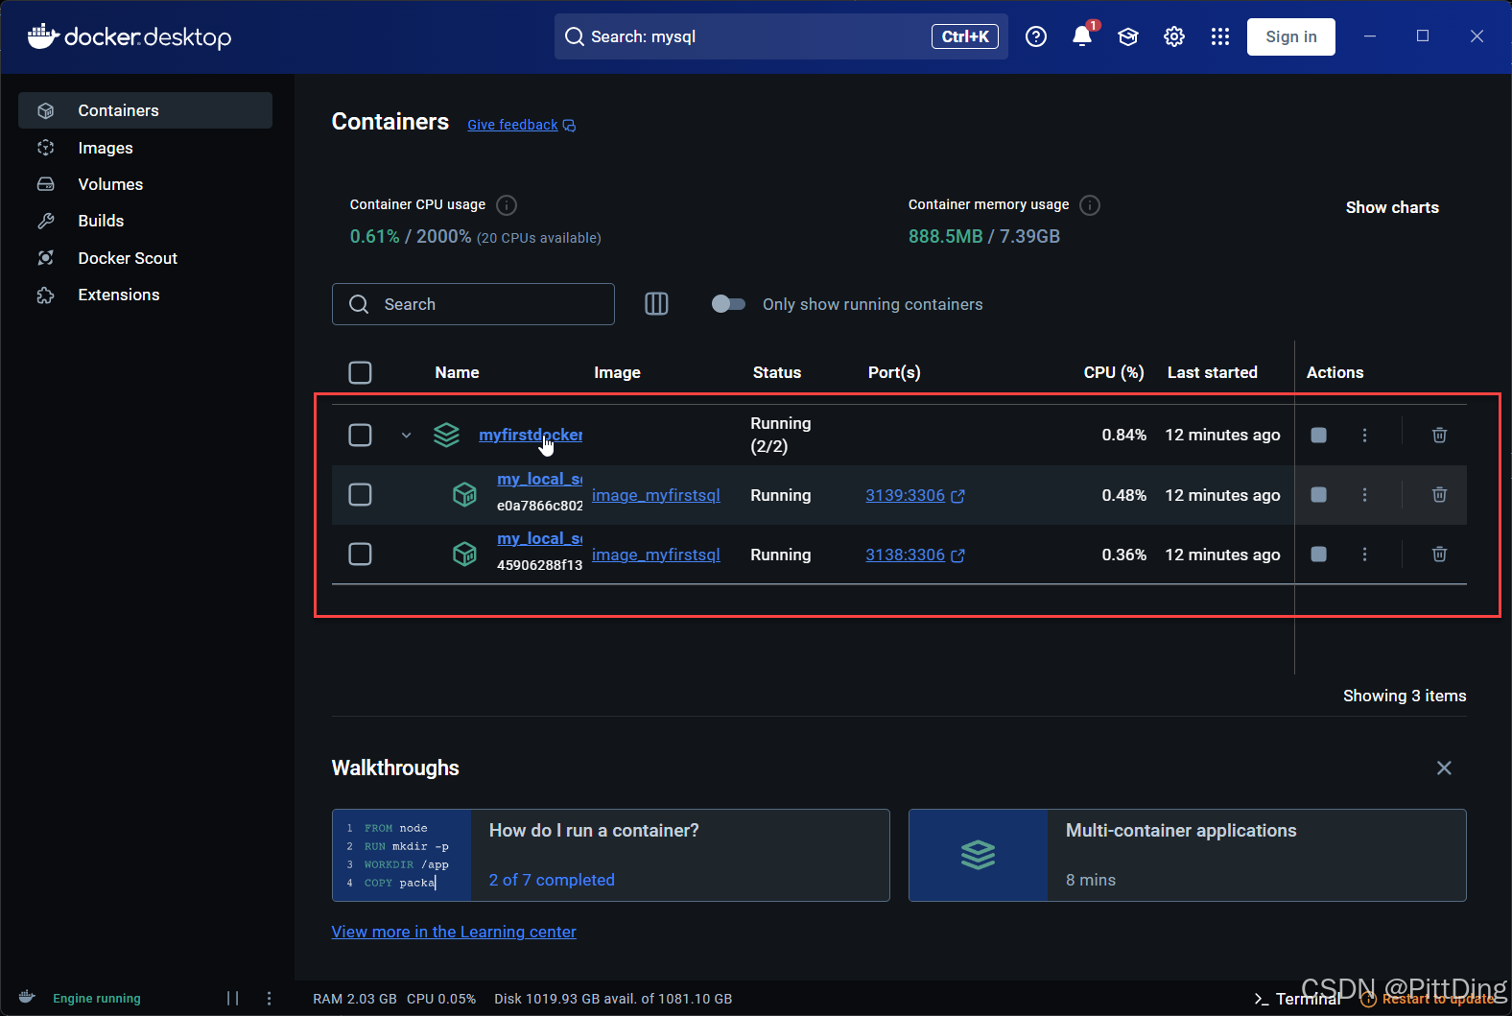Stop container with port 3138:3306
Viewport: 1512px width, 1016px height.
pyautogui.click(x=1319, y=555)
